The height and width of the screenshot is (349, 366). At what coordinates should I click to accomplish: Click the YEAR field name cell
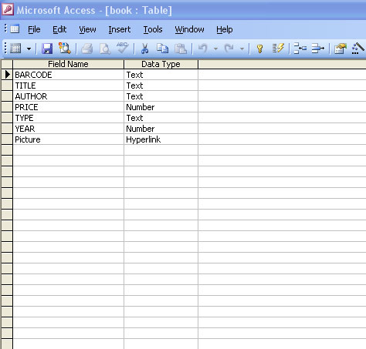pyautogui.click(x=69, y=129)
